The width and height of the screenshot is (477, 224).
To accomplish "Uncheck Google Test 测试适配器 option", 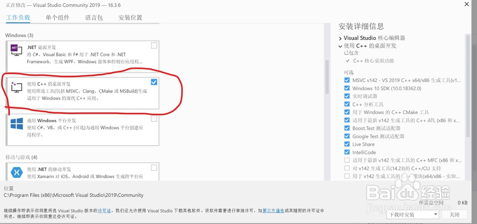I will pyautogui.click(x=347, y=136).
